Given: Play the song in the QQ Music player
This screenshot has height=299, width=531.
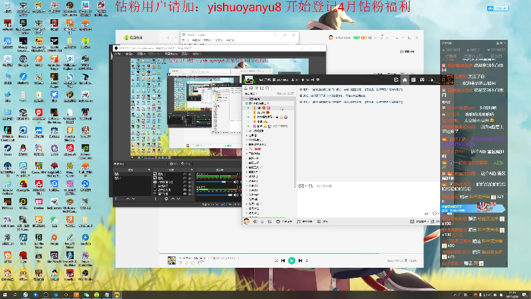Looking at the screenshot, I should [x=291, y=260].
